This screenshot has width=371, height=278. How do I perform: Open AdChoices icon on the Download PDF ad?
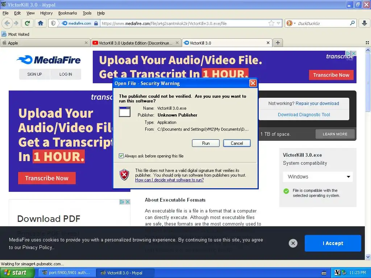point(122,202)
